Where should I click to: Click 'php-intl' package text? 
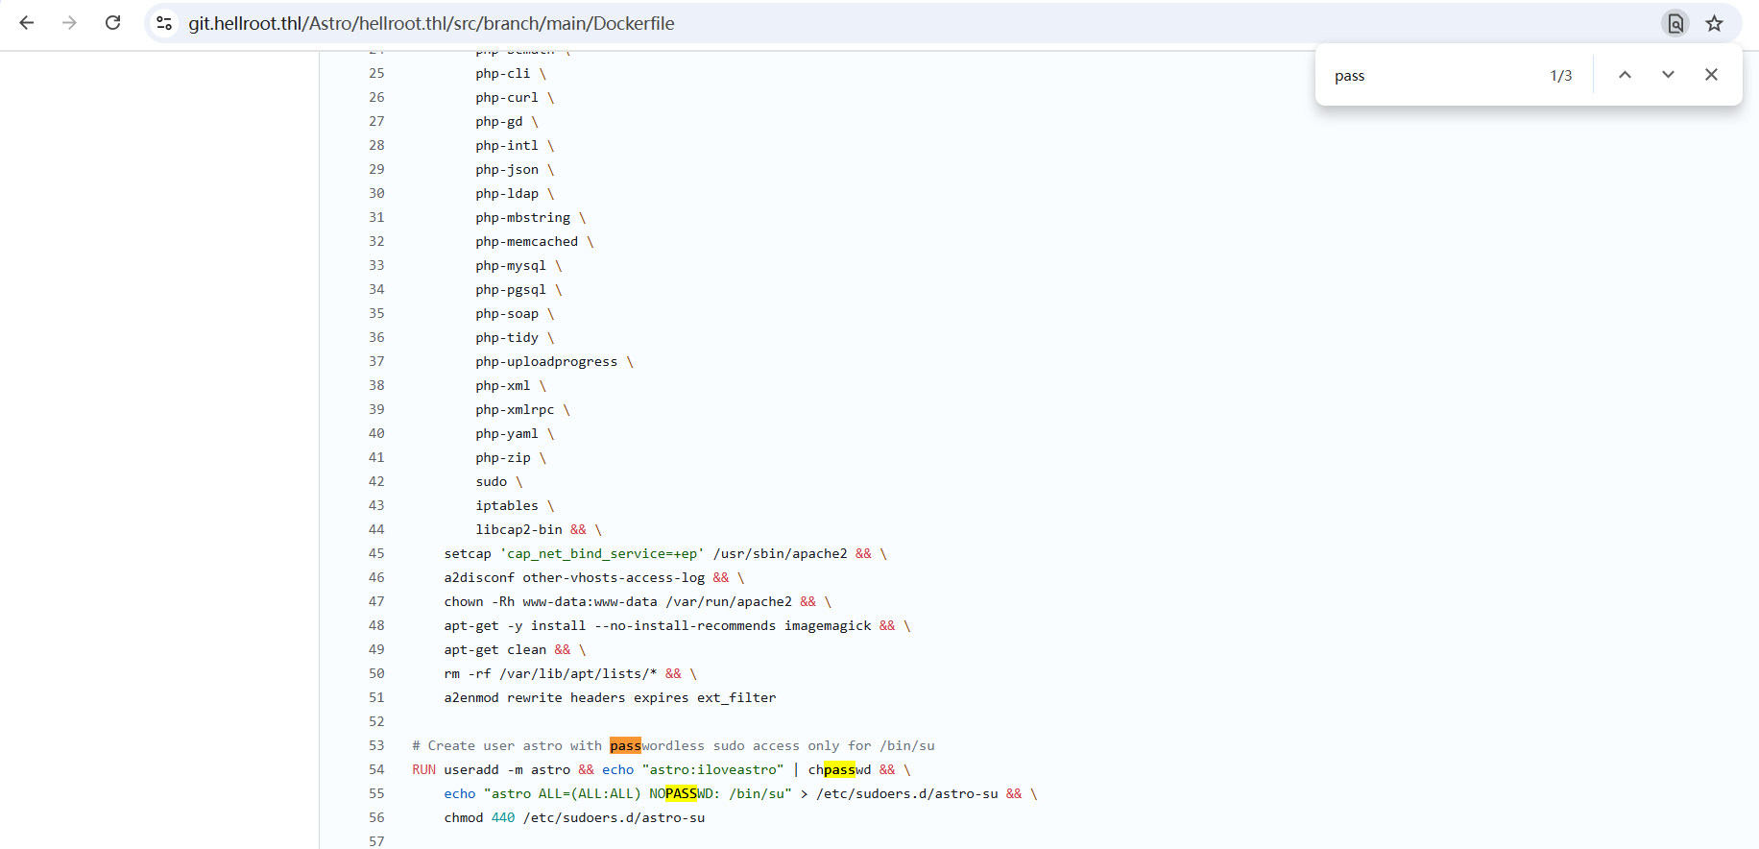(x=507, y=145)
